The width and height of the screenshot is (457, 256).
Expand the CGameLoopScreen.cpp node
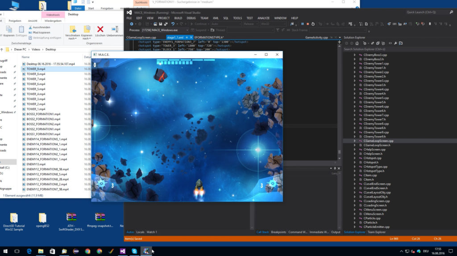click(x=355, y=141)
